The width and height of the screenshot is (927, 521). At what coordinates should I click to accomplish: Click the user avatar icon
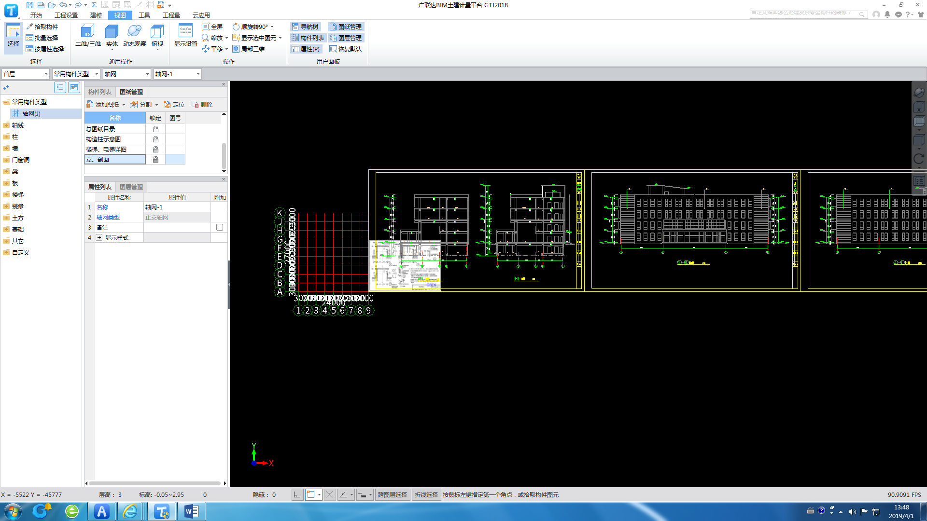click(876, 14)
